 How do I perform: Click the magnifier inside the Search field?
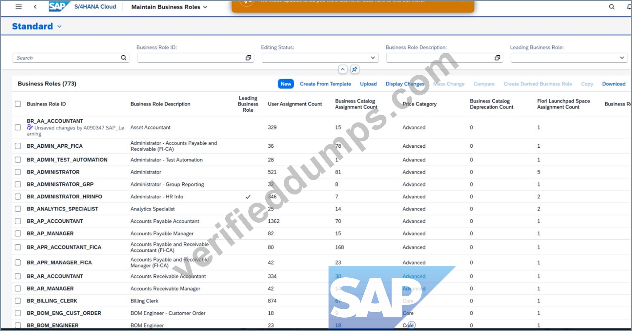point(124,58)
